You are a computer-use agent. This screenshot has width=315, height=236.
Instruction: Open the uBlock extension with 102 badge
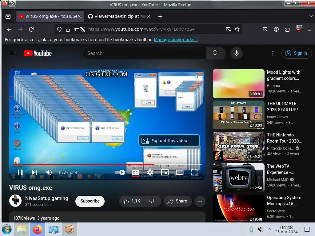(298, 29)
